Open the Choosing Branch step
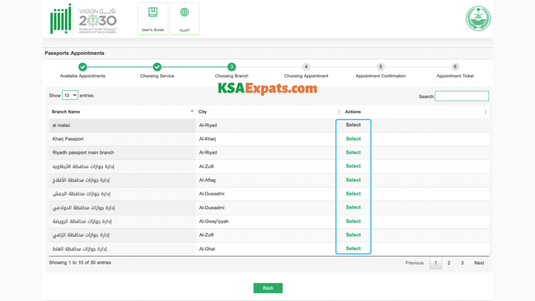 point(231,66)
